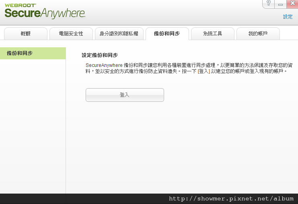Image resolution: width=298 pixels, height=204 pixels.
Task: Open the help question mark icon
Action: (268, 4)
